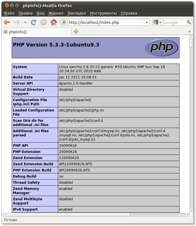Open the address bar history dropdown
The height and width of the screenshot is (226, 196).
click(147, 22)
